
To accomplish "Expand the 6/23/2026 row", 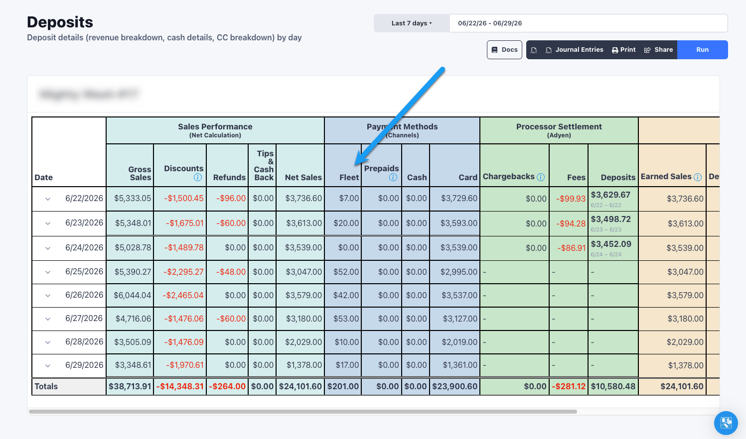I will [x=48, y=223].
